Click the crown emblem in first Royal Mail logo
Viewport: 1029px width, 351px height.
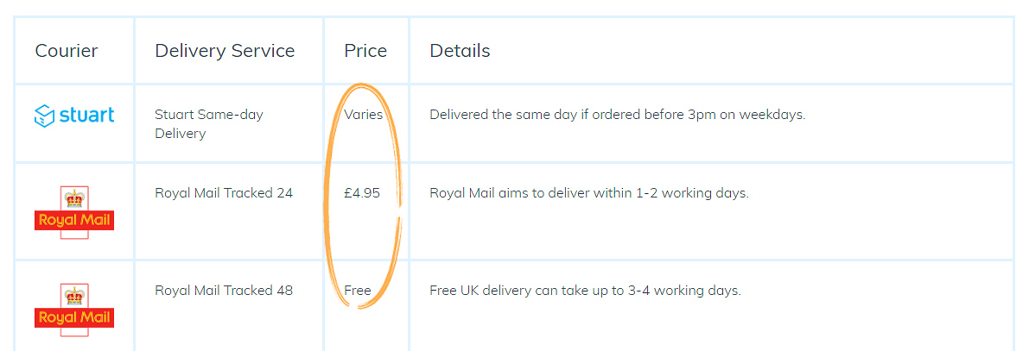pos(74,198)
